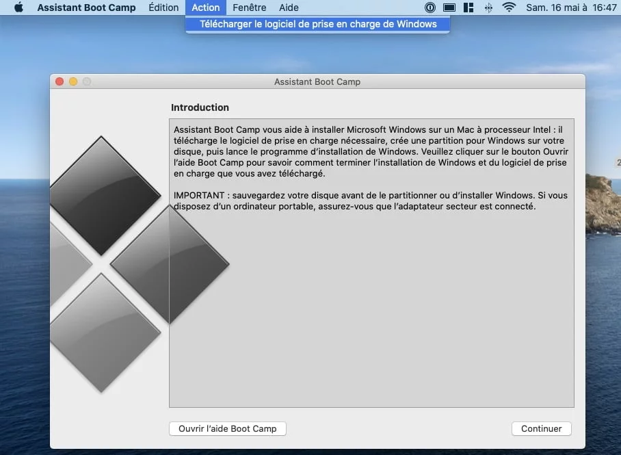
Task: Click the paragraph starting with IMPORTANT
Action: 370,201
